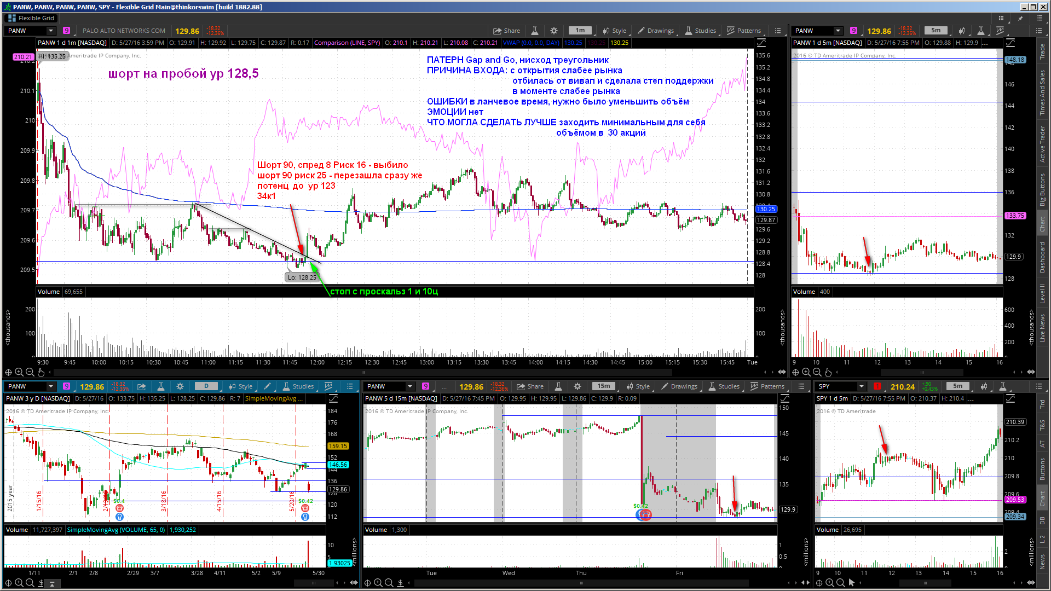Click the crosshair icon under the daily chart
This screenshot has height=591, width=1051.
(x=8, y=583)
